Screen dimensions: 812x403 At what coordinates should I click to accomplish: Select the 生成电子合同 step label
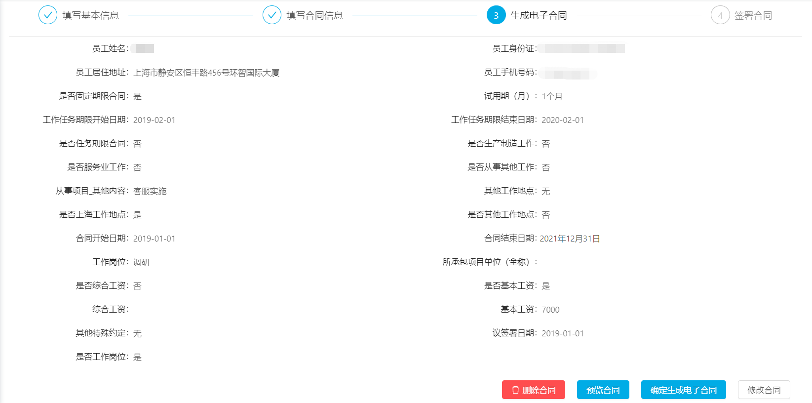click(x=539, y=15)
